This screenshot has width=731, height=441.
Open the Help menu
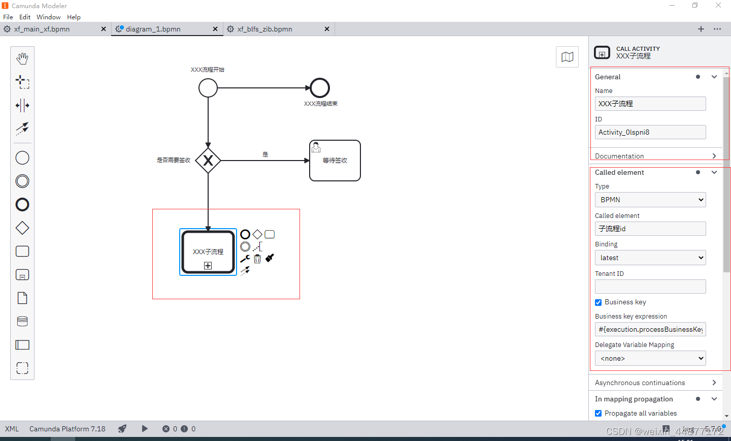74,17
